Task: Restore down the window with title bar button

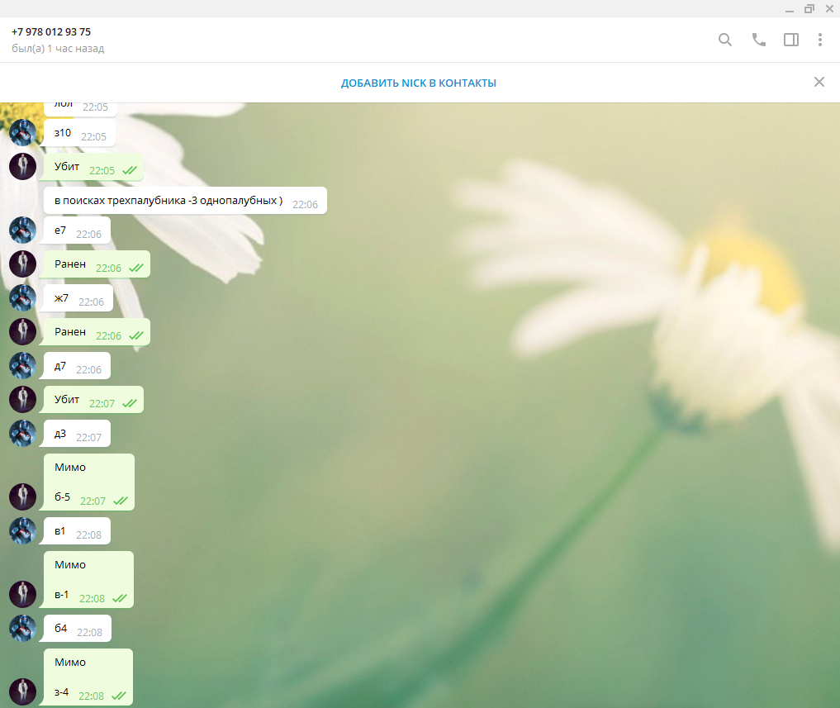Action: coord(809,8)
